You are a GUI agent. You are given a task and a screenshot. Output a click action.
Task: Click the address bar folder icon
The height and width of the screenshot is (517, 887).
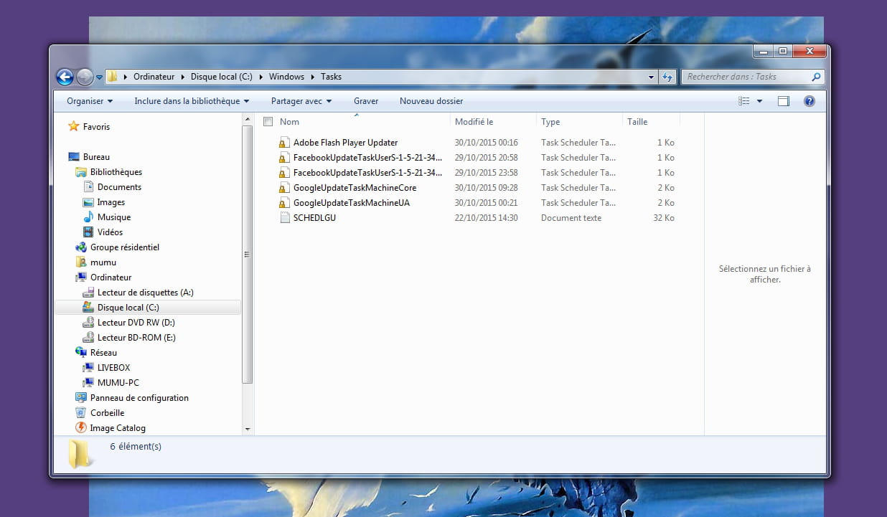click(x=112, y=77)
